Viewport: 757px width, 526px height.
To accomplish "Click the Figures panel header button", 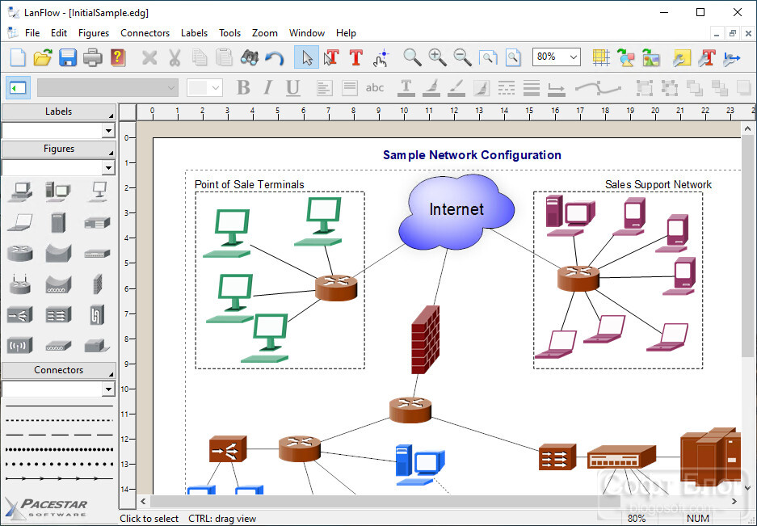I will point(59,149).
